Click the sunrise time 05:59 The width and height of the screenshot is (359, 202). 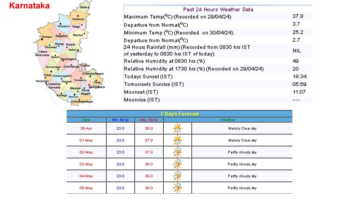coord(299,84)
